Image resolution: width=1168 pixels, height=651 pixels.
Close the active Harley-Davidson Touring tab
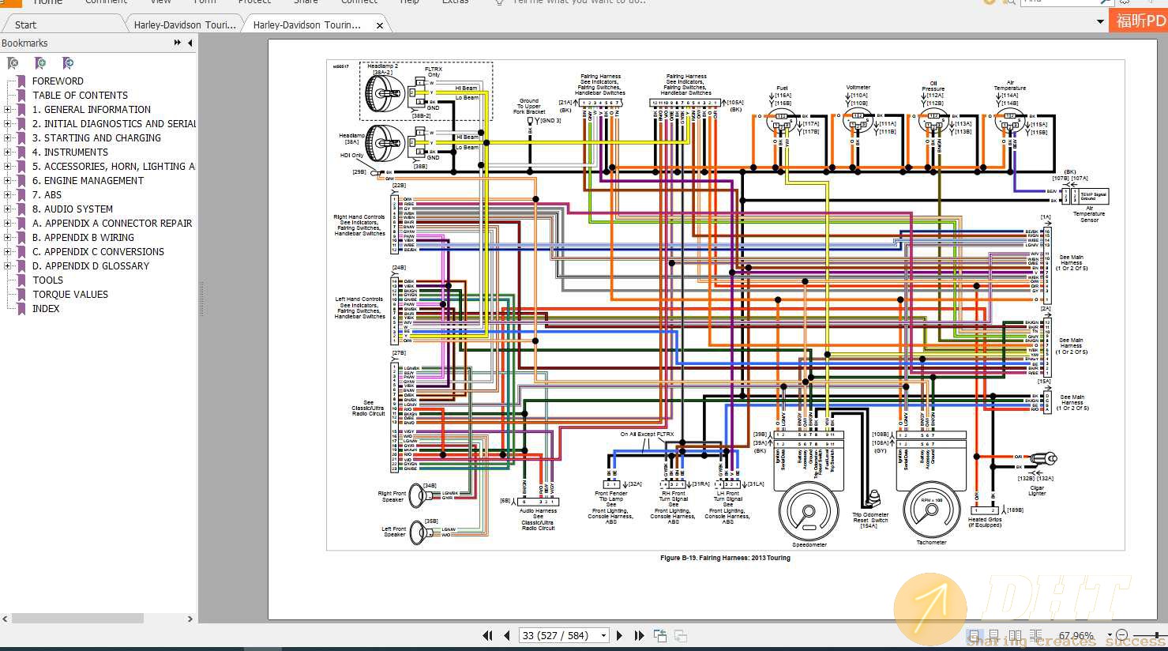point(380,25)
